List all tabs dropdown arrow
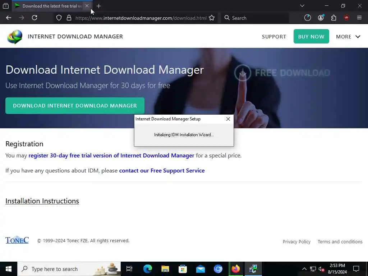The image size is (368, 276). point(302,6)
